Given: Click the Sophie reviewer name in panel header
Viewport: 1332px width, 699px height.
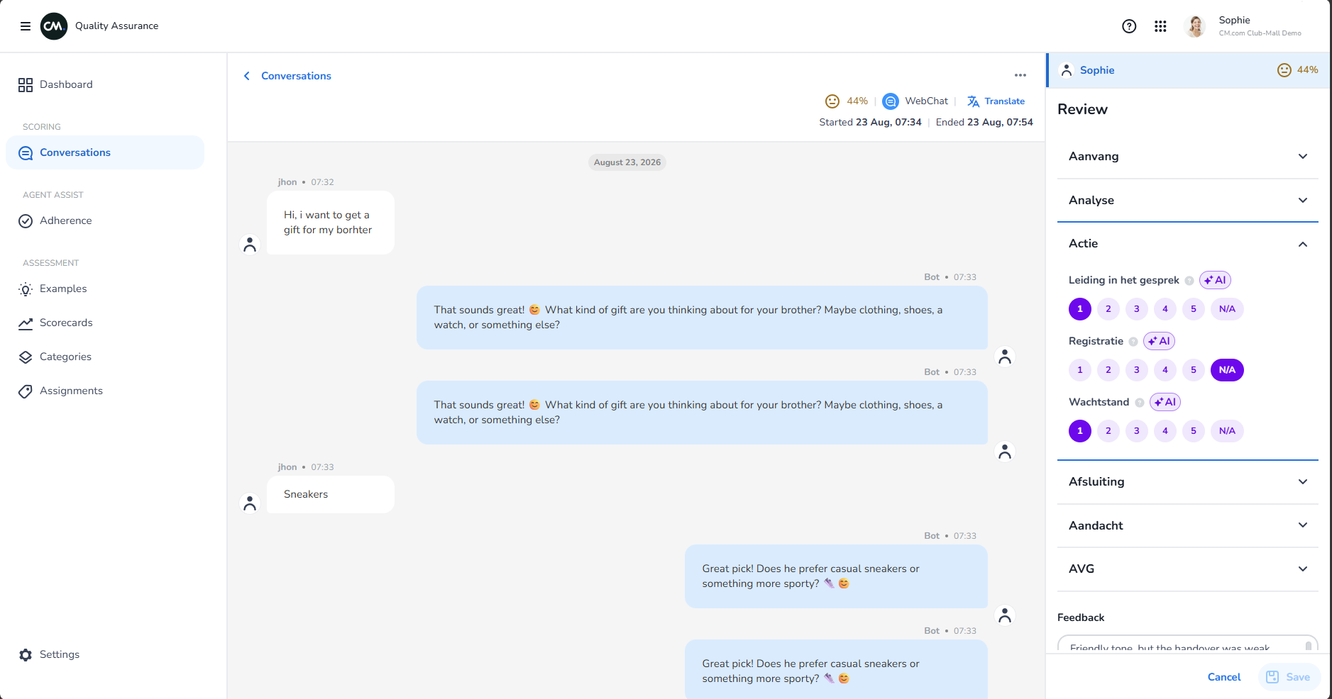Looking at the screenshot, I should (1097, 70).
